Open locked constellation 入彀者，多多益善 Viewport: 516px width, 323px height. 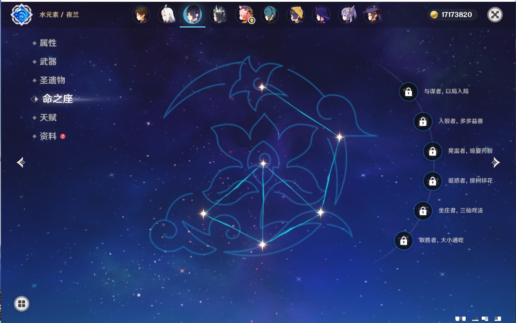click(x=423, y=122)
